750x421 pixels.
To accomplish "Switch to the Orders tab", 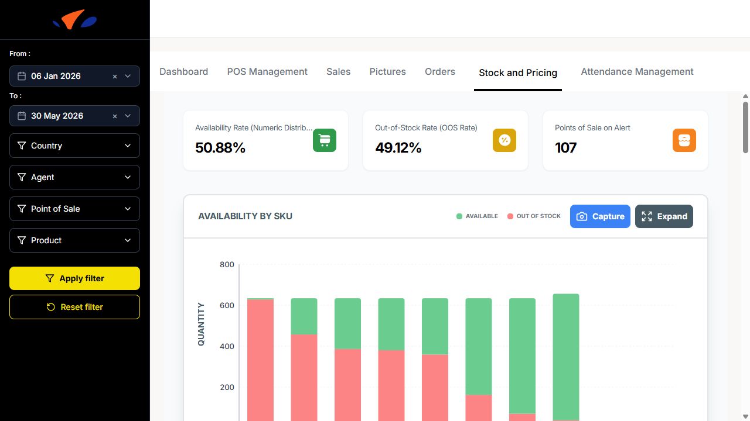I will point(440,71).
